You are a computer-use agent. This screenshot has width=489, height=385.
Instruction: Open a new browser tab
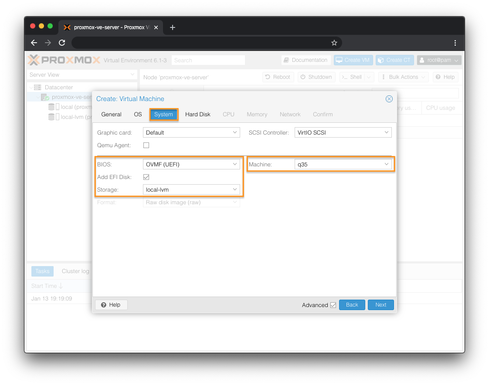click(173, 27)
